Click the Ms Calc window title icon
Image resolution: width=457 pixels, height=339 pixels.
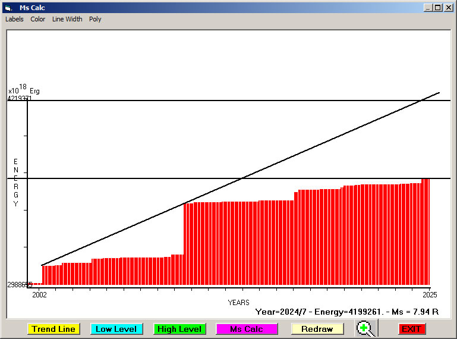tap(8, 8)
